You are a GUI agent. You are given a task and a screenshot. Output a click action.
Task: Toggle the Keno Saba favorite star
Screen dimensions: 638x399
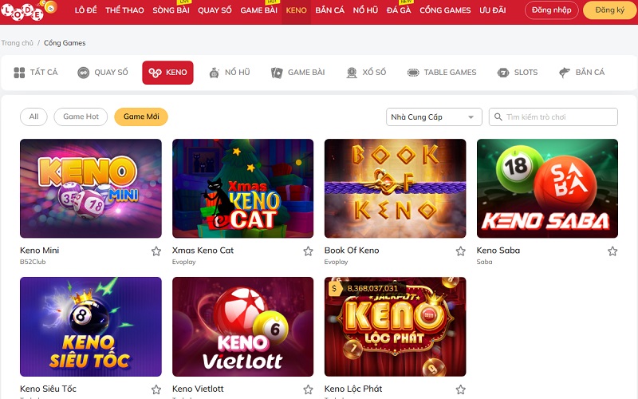point(612,251)
